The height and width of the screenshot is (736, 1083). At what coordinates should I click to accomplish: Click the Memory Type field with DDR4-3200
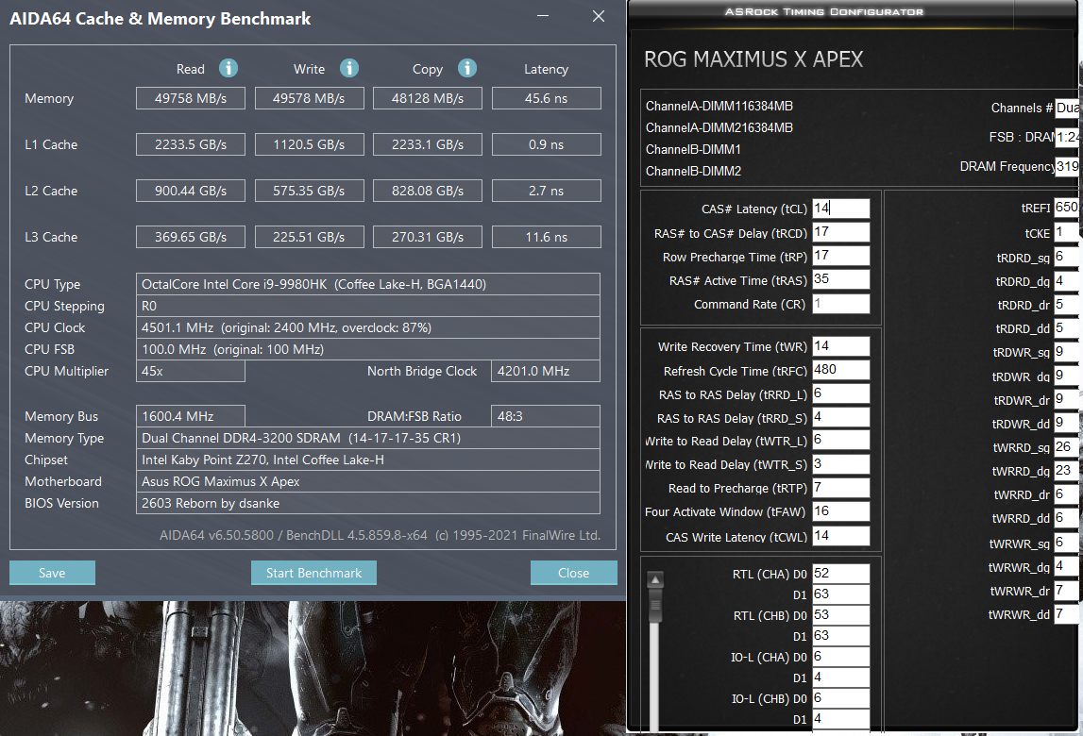click(368, 438)
